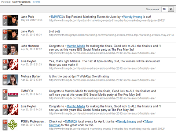Click the Apr 24, 2012 12:57 timestamp
Image resolution: width=176 pixels, height=132 pixels.
pos(31,49)
